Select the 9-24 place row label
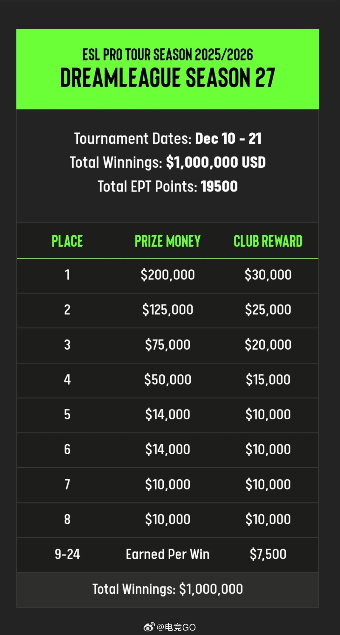The image size is (340, 635). [67, 555]
